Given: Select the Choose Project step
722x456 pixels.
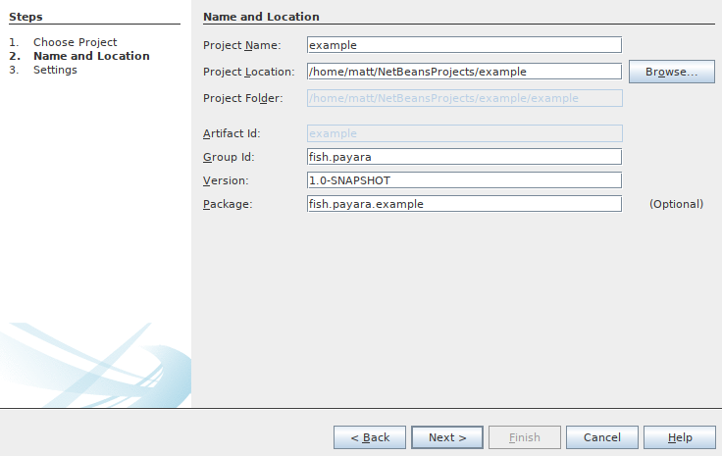Looking at the screenshot, I should pos(75,42).
